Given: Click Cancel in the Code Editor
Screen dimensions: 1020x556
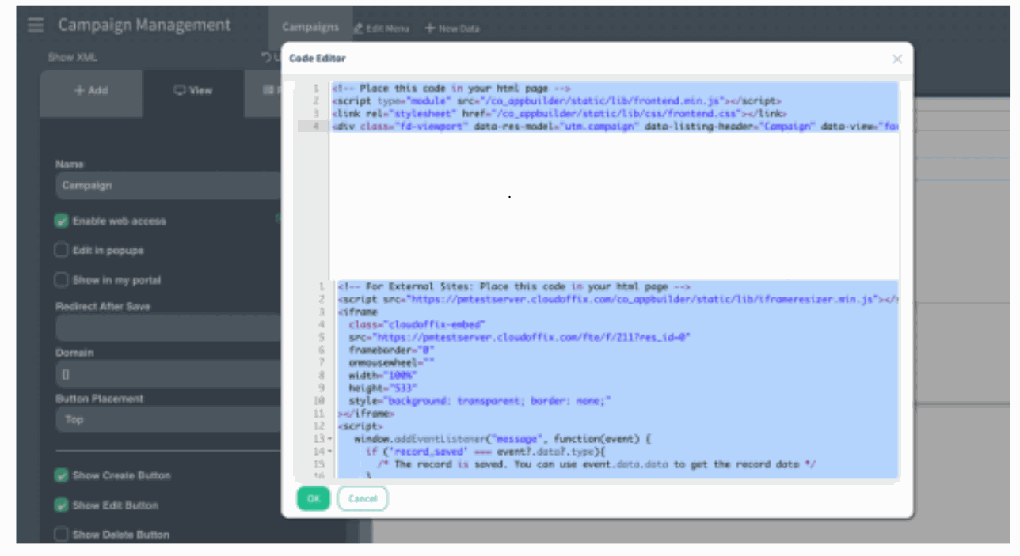Looking at the screenshot, I should (x=362, y=499).
